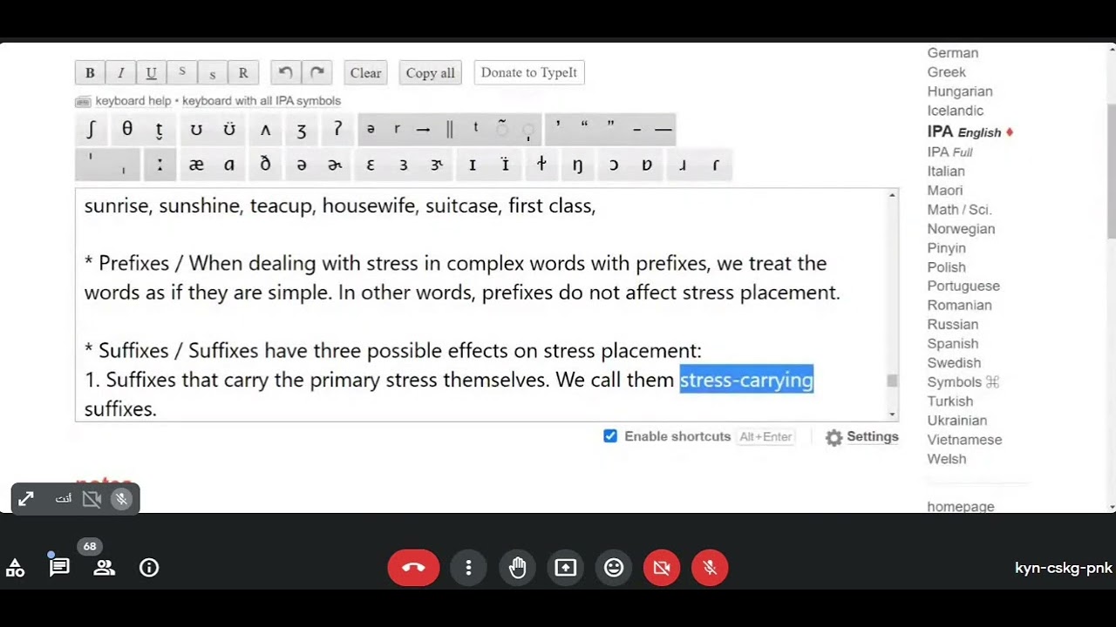Undo the last edit
The image size is (1116, 627).
point(285,72)
